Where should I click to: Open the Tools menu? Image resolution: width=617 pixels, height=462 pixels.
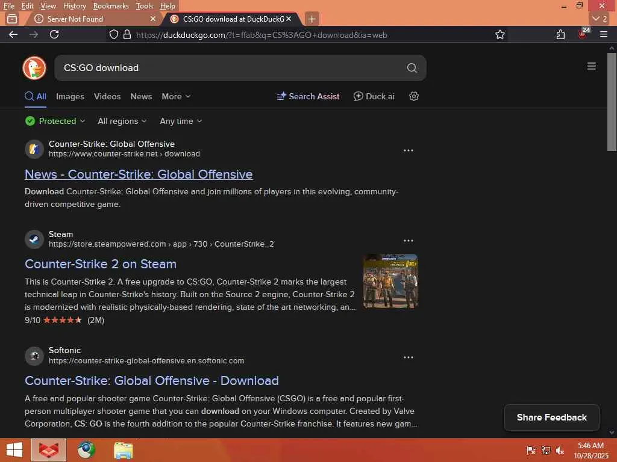(145, 6)
